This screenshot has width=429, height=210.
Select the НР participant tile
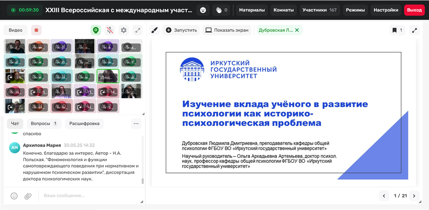coord(108,106)
